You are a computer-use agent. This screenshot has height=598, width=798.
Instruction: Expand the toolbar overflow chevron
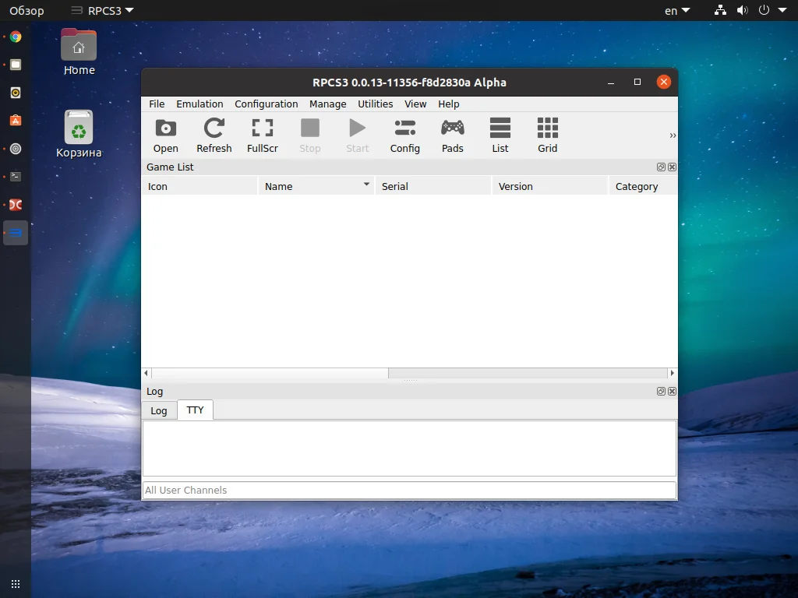click(x=672, y=135)
